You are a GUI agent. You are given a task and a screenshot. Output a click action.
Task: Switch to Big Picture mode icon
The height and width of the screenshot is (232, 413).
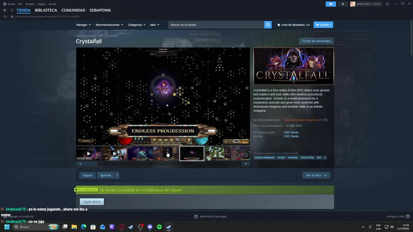click(388, 4)
